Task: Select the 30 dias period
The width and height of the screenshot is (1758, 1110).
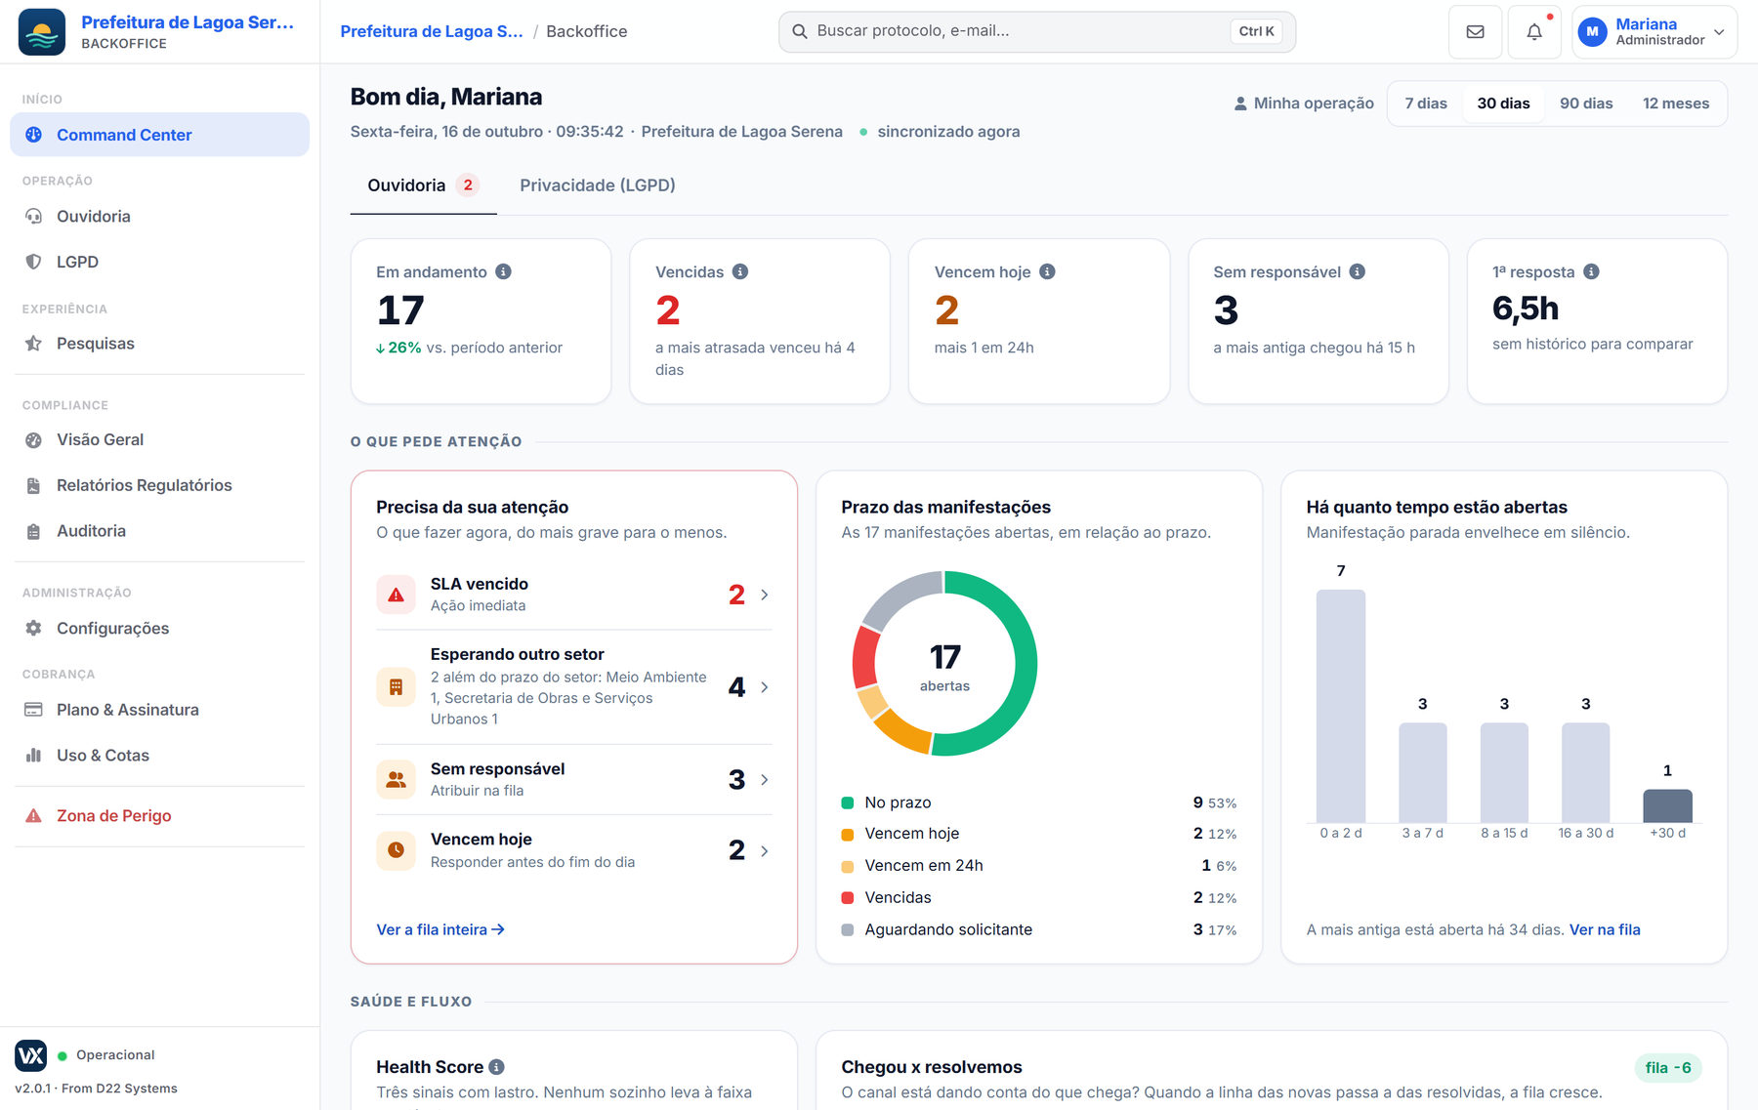Action: 1503,103
